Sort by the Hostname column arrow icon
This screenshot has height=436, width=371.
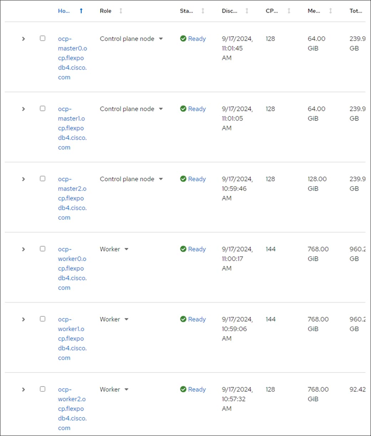81,11
